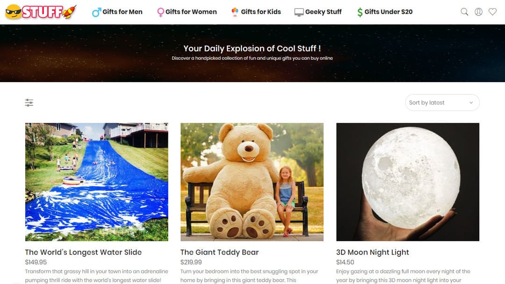Select the giant teddy bear product image
Viewport: 505px width, 284px height.
tap(252, 182)
